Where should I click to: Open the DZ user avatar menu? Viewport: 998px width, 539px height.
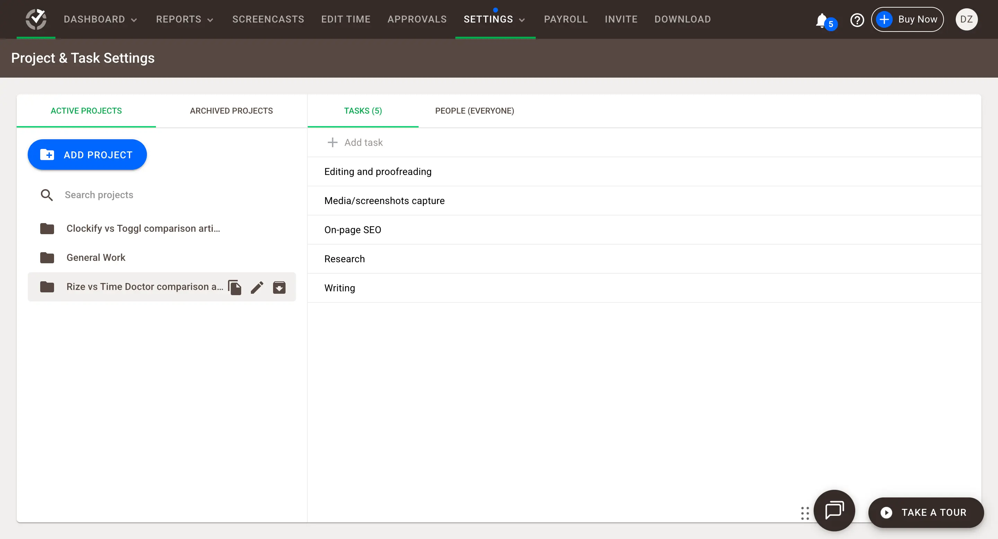pos(966,19)
